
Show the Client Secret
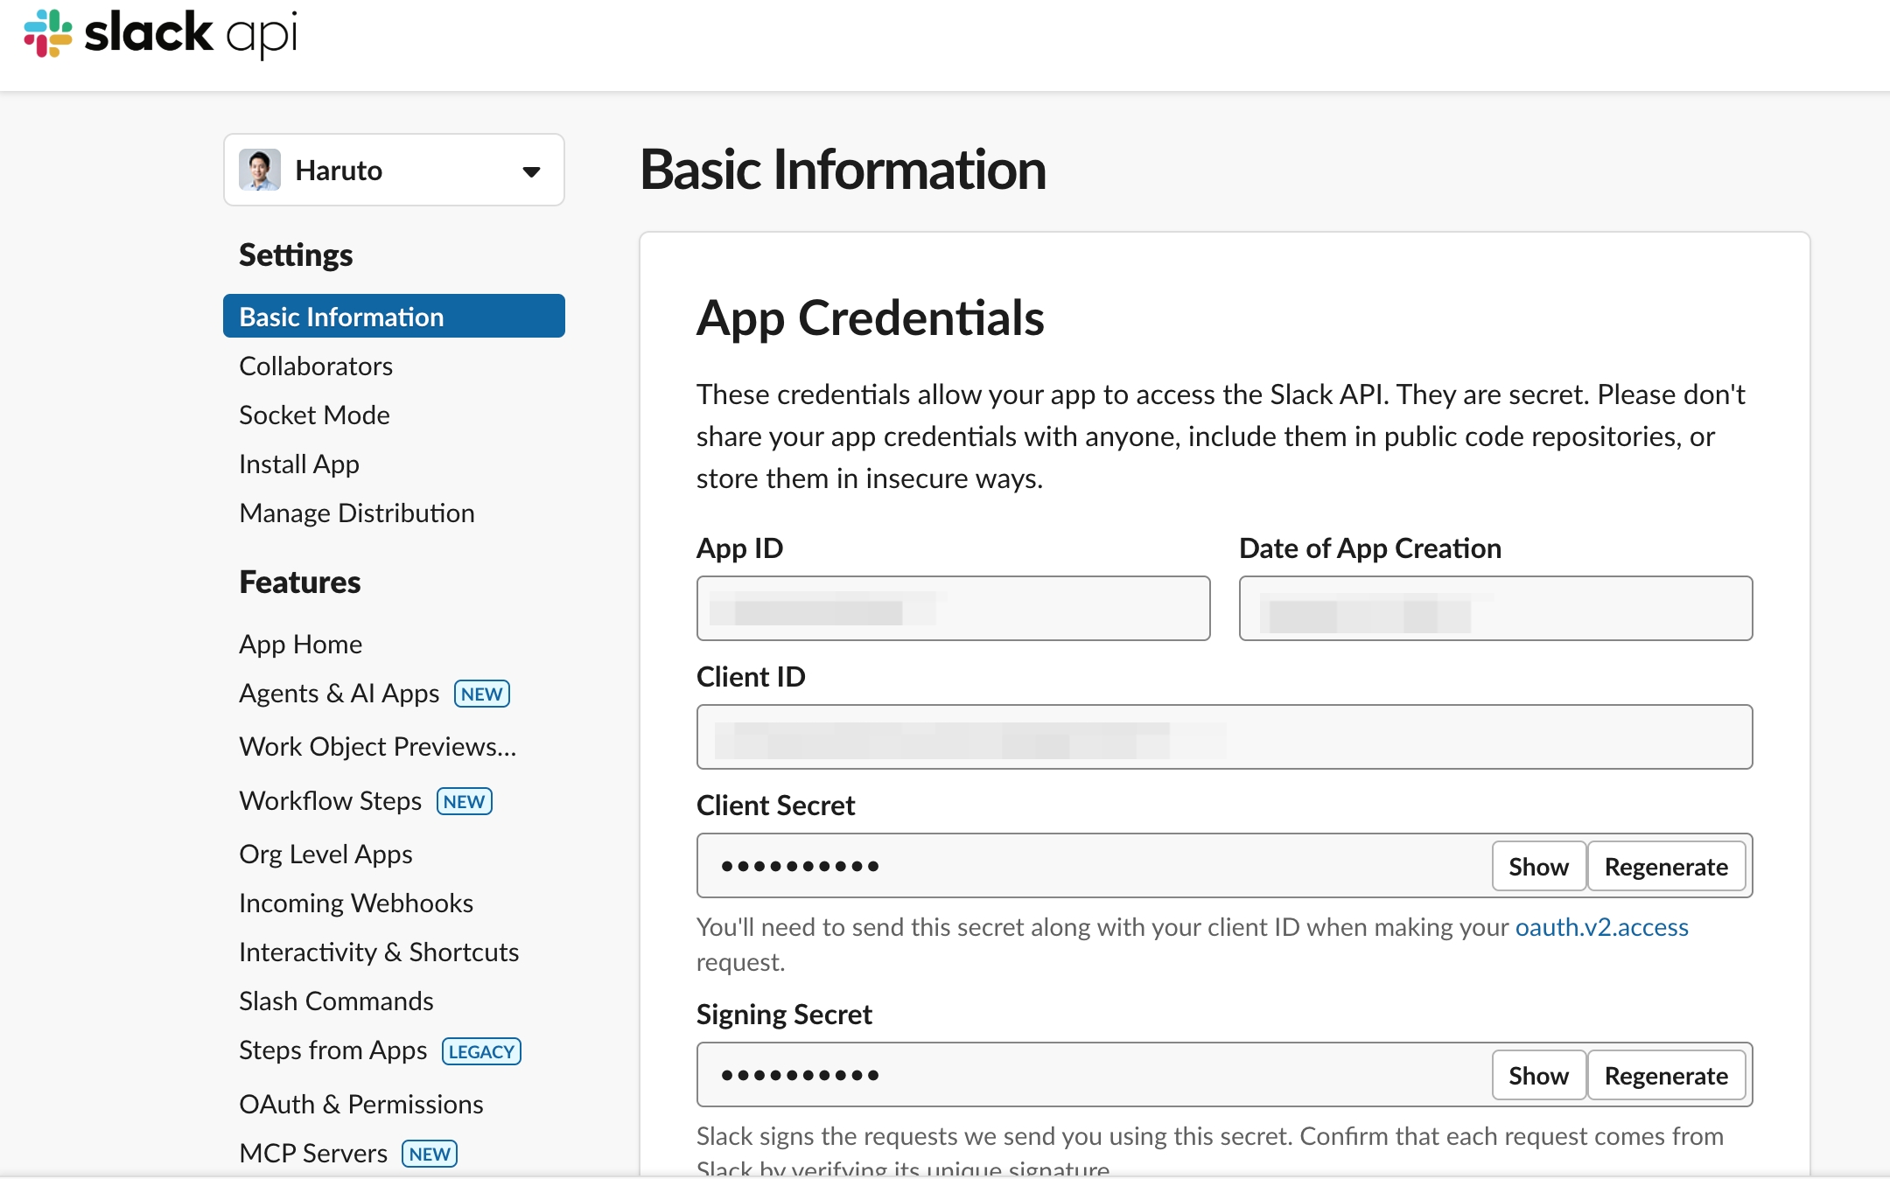click(x=1538, y=866)
